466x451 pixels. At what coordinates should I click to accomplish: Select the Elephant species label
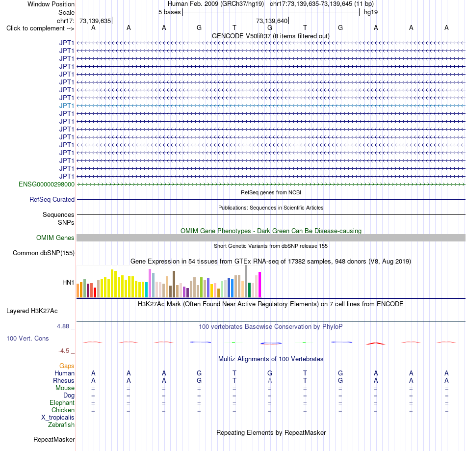[x=62, y=402]
